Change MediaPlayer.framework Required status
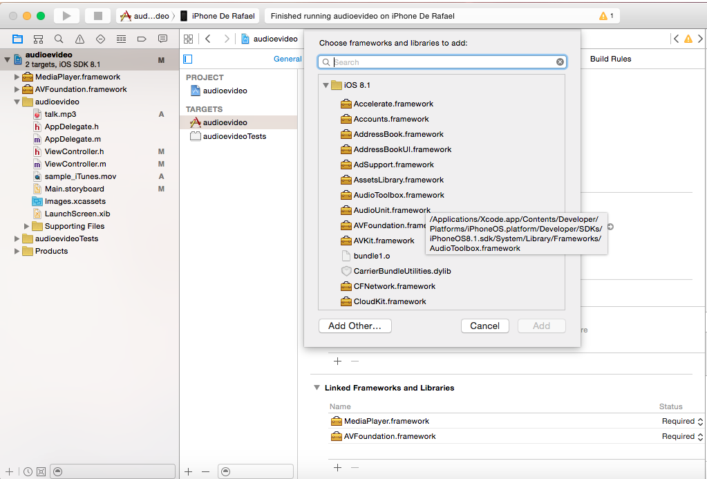This screenshot has width=707, height=479. click(682, 421)
